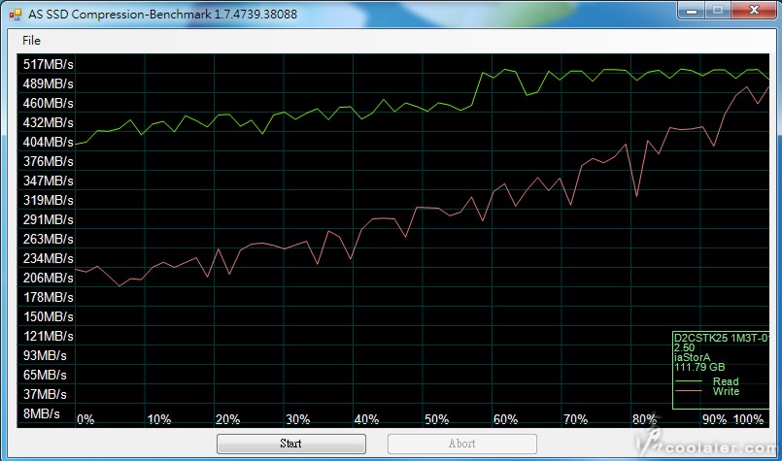Click the 263MB/s axis label
This screenshot has height=461, width=782.
coord(48,239)
